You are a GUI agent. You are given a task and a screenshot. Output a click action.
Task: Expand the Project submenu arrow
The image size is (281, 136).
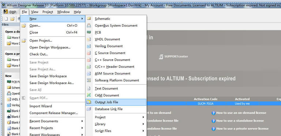point(143,117)
